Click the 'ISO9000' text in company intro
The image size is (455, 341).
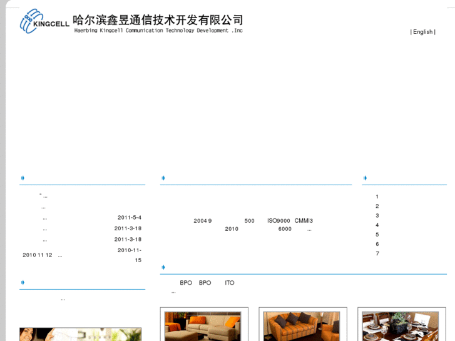tap(279, 221)
